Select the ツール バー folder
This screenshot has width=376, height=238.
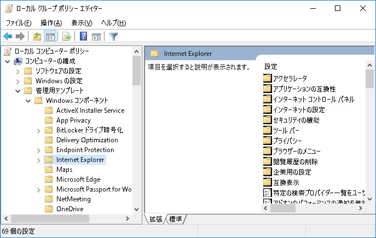pos(286,130)
